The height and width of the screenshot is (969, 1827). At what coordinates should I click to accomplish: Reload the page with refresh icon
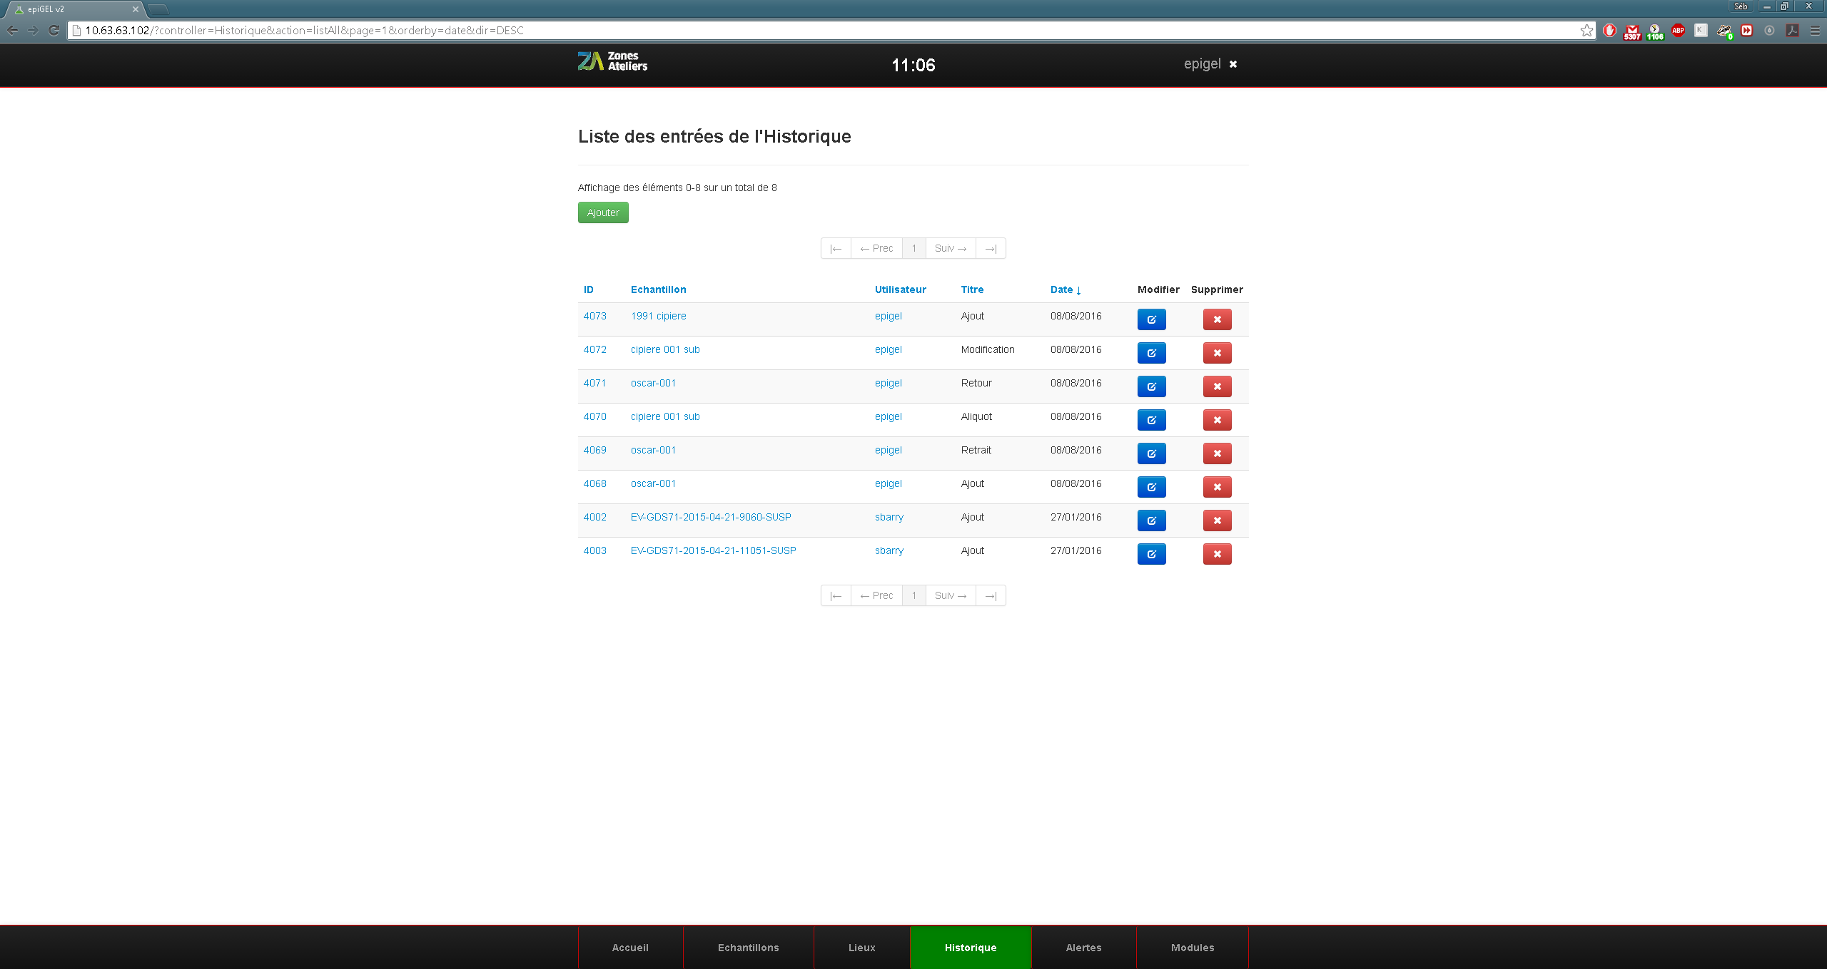(54, 30)
